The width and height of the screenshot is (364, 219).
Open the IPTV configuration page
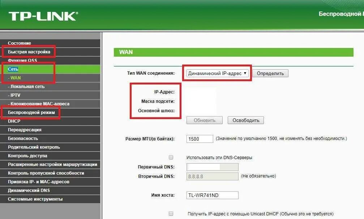[x=14, y=95]
